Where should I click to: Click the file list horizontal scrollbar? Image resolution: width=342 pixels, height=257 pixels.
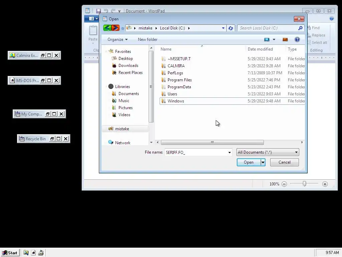click(212, 143)
